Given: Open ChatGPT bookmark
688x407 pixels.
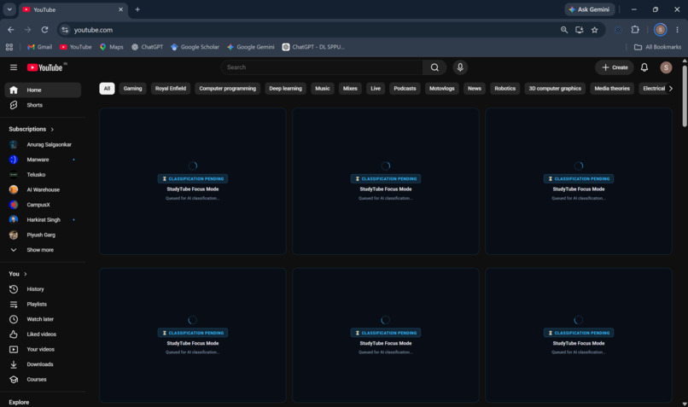Looking at the screenshot, I should [147, 47].
